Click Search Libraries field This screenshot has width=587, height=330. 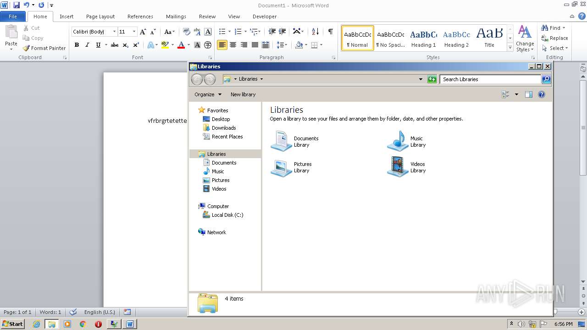click(x=490, y=79)
